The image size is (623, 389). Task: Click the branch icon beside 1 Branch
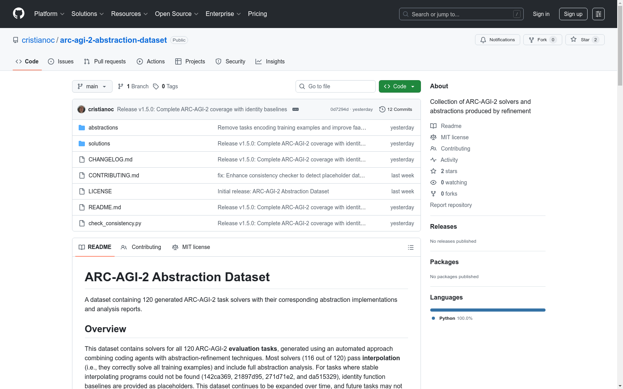[121, 86]
